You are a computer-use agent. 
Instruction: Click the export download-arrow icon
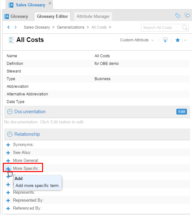tap(165, 40)
